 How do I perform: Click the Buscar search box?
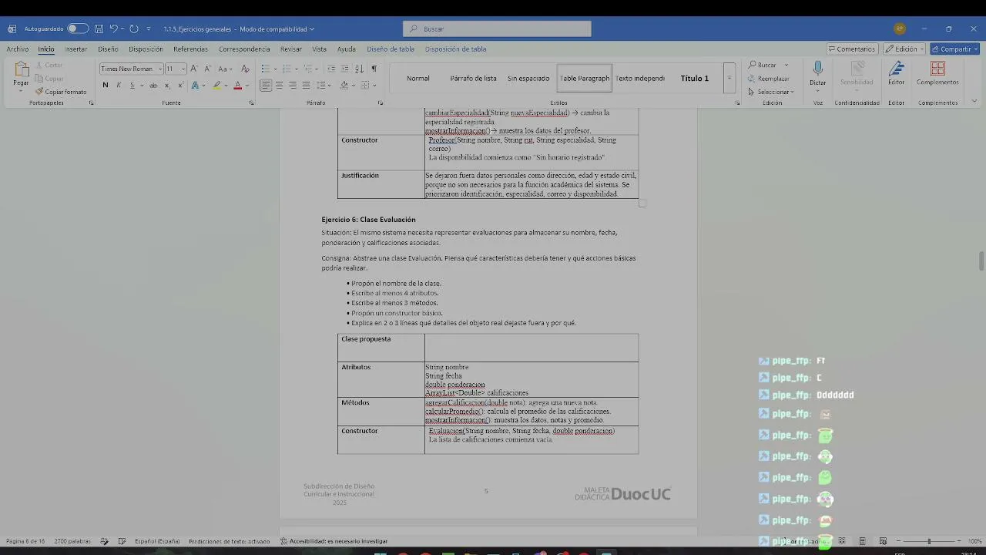[497, 29]
